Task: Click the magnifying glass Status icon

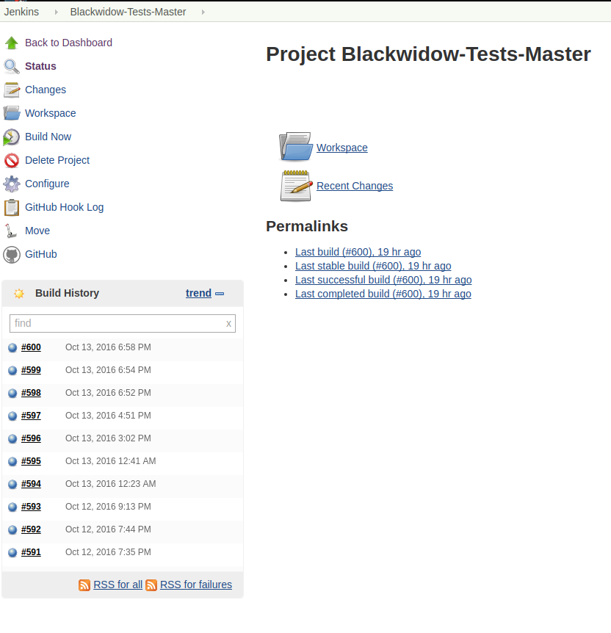Action: (x=12, y=66)
